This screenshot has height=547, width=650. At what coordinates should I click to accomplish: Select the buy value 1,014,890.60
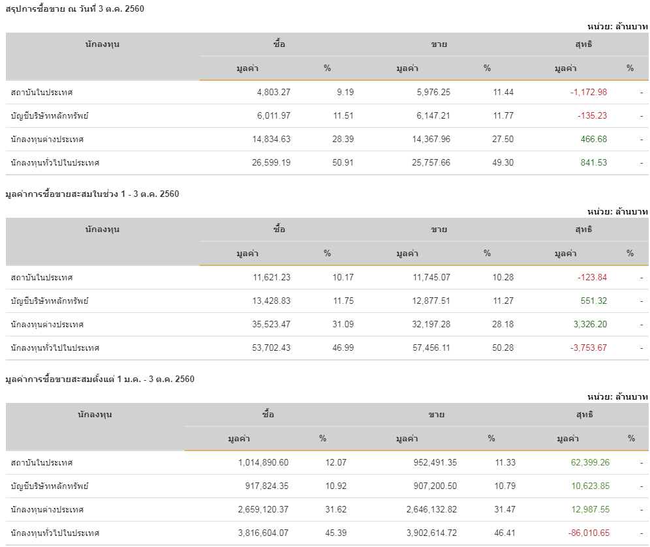(263, 462)
